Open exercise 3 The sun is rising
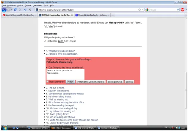This screenshot has width=188, height=131. pos(56,88)
